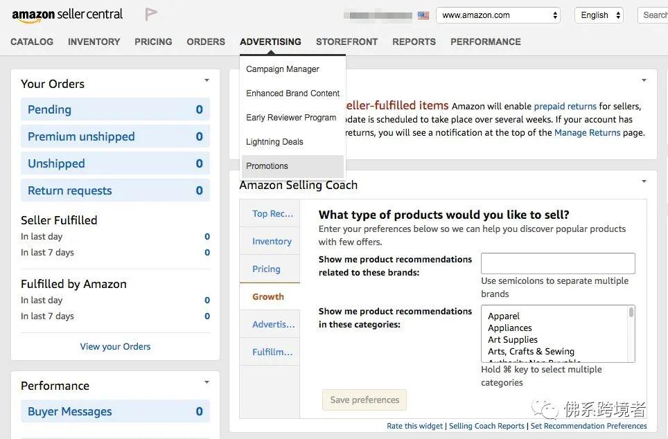This screenshot has height=439, width=668.
Task: Switch to the Inventory tab in Selling Coach
Action: point(272,242)
